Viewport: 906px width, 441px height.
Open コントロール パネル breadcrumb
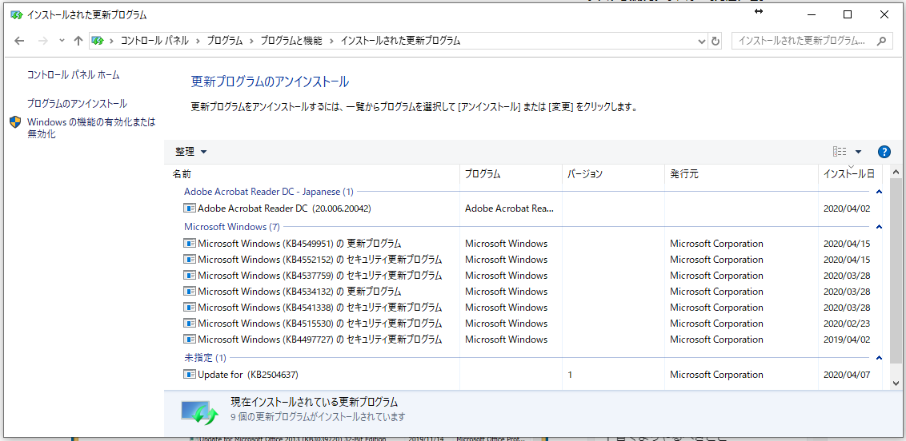pos(154,41)
